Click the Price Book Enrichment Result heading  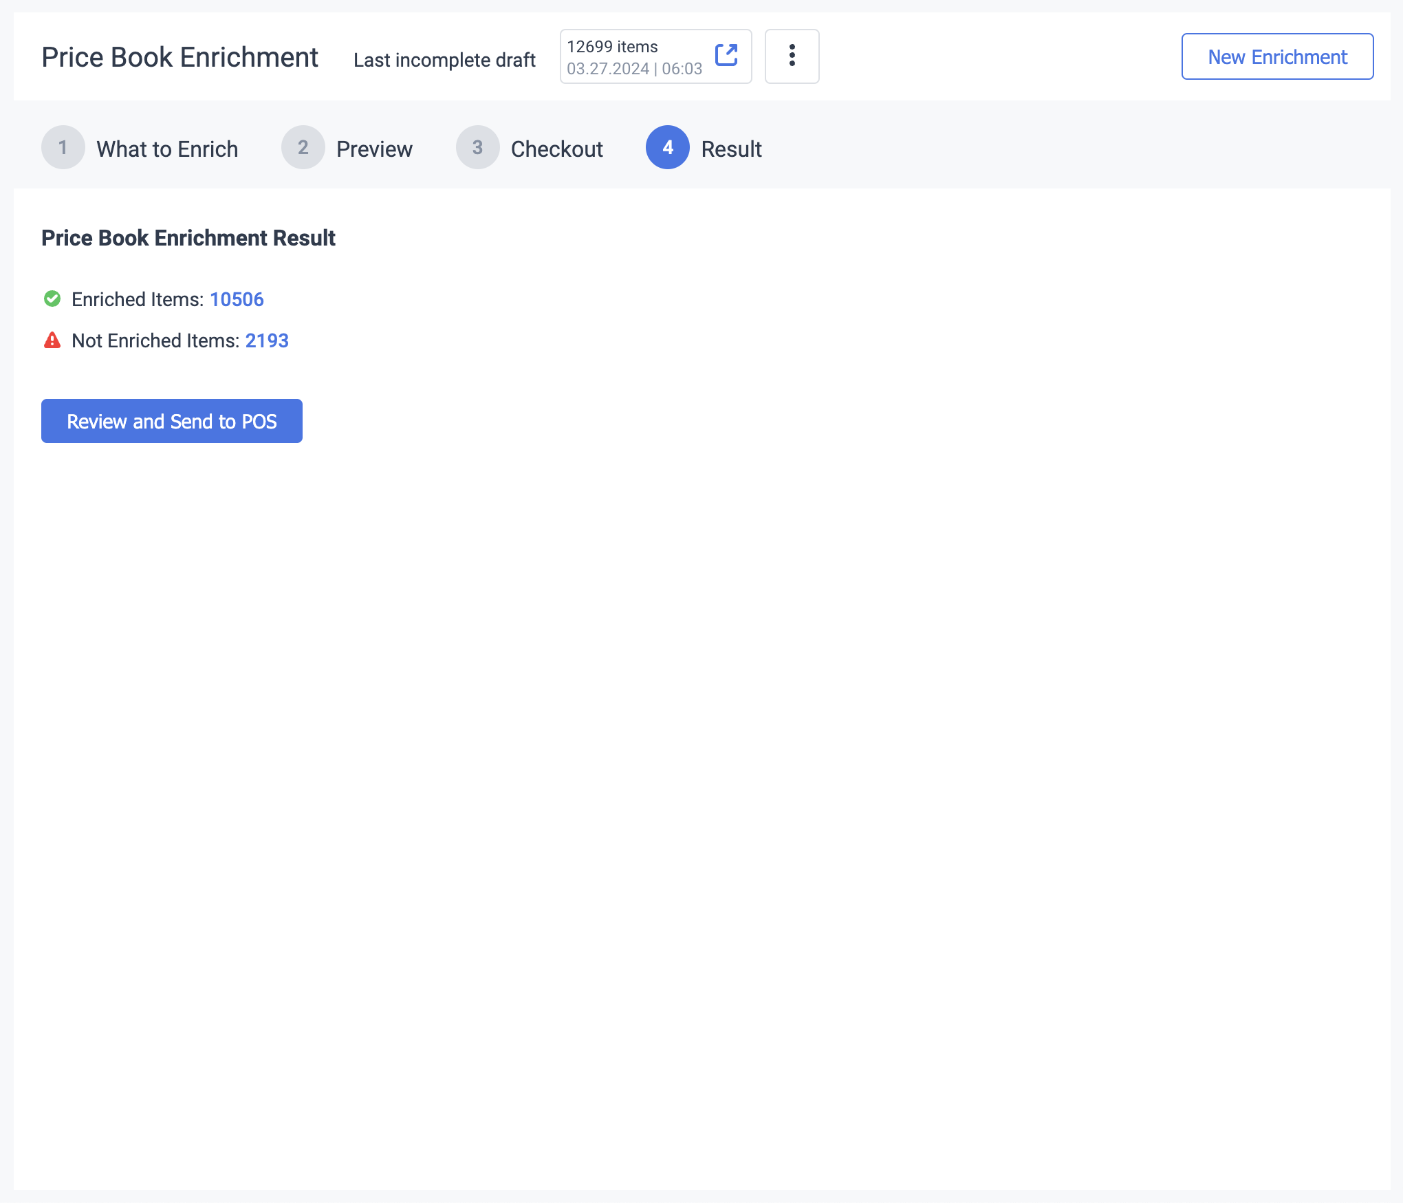point(188,238)
